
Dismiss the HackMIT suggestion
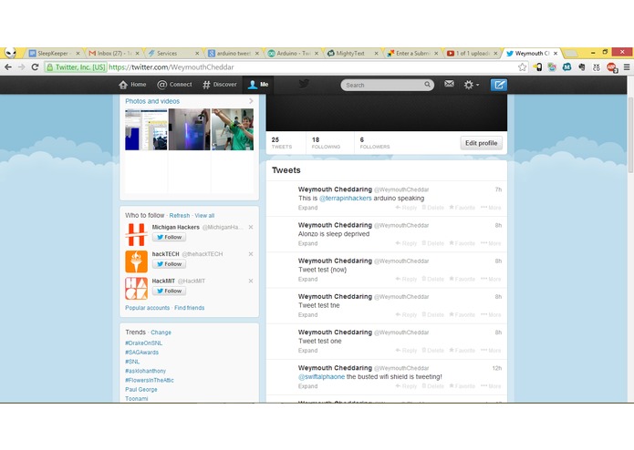click(251, 281)
